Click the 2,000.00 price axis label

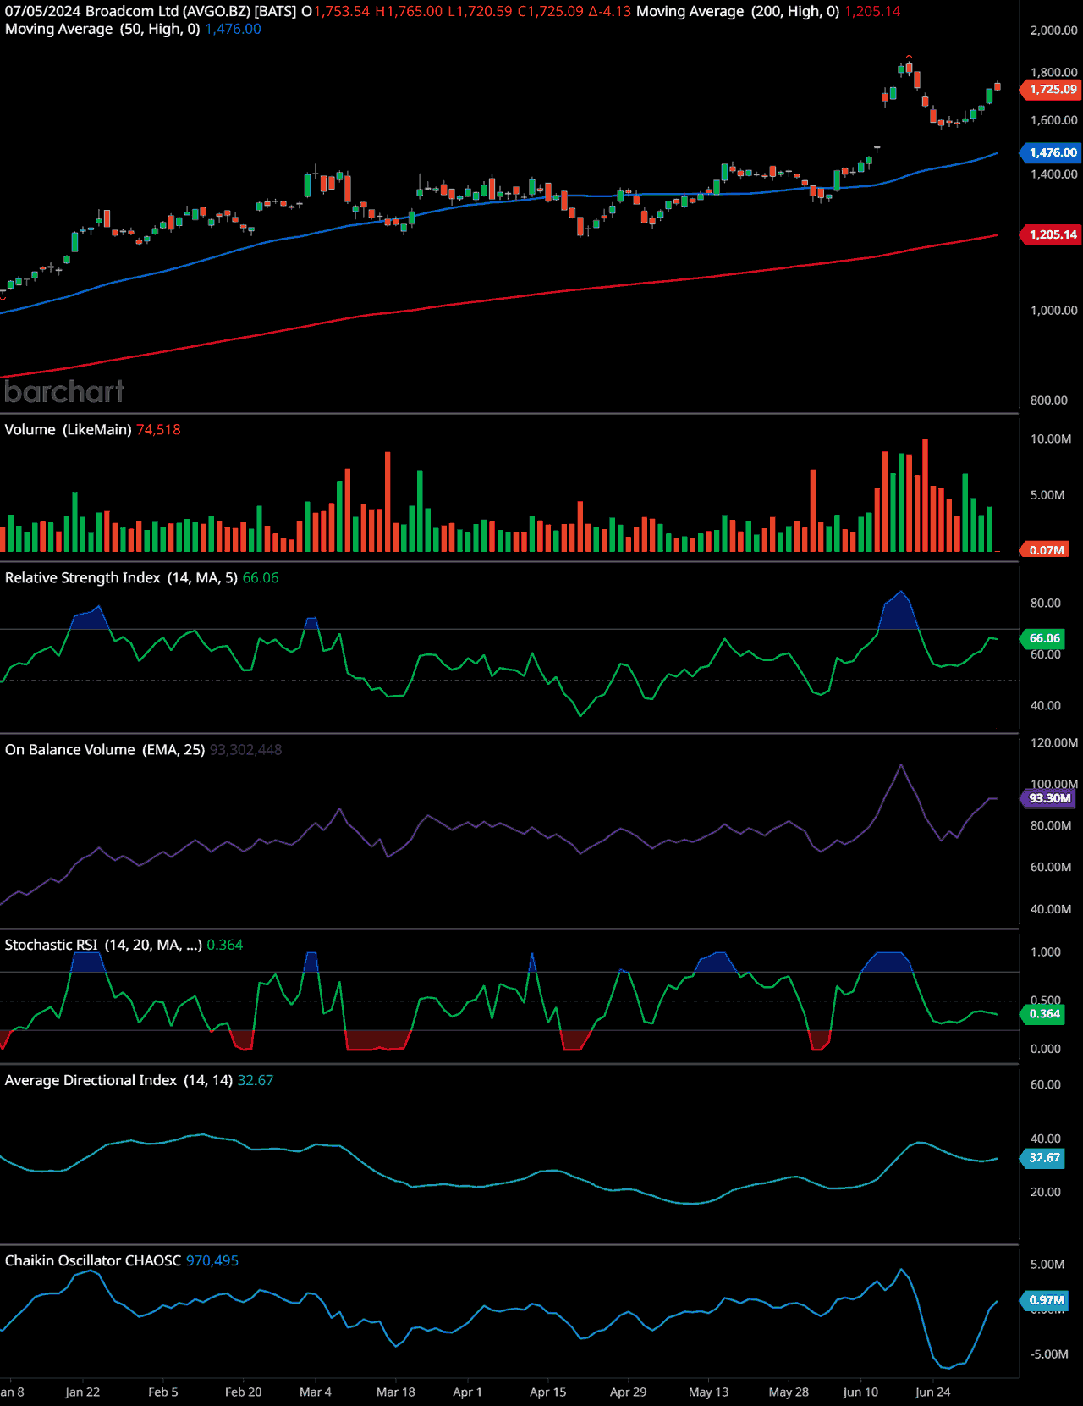[x=1053, y=30]
